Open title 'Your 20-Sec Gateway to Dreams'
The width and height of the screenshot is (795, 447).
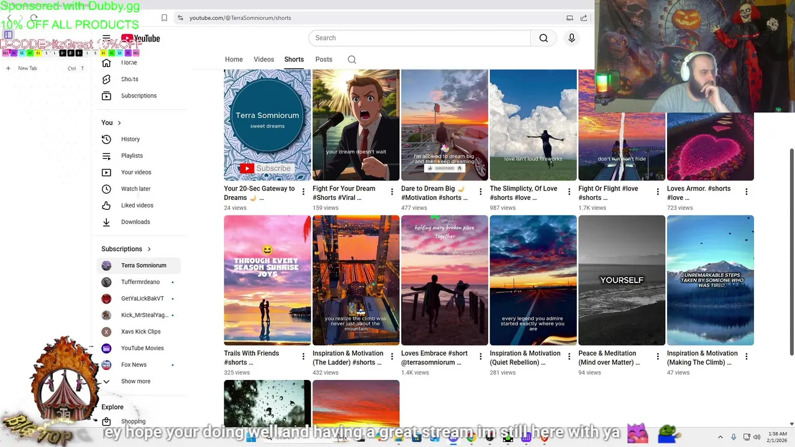[x=259, y=193]
